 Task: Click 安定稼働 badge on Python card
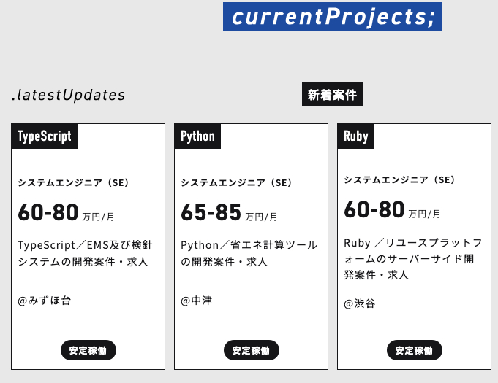click(251, 350)
